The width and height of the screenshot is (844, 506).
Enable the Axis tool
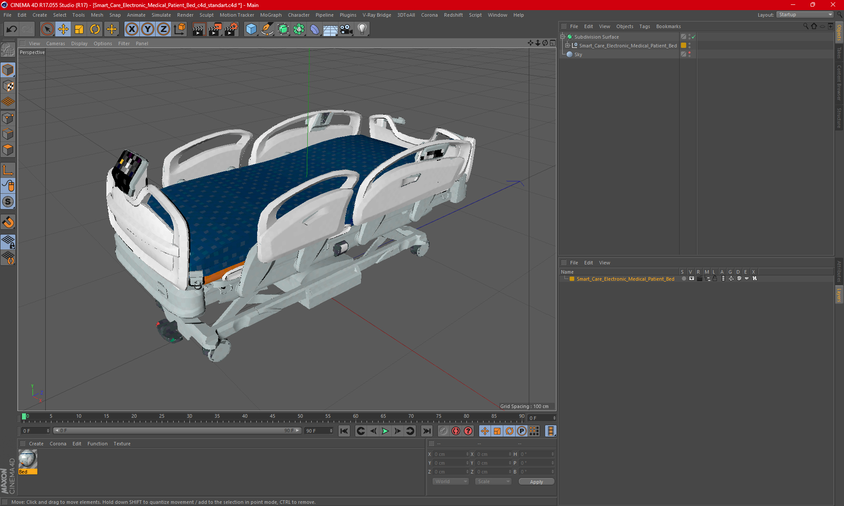(x=8, y=170)
